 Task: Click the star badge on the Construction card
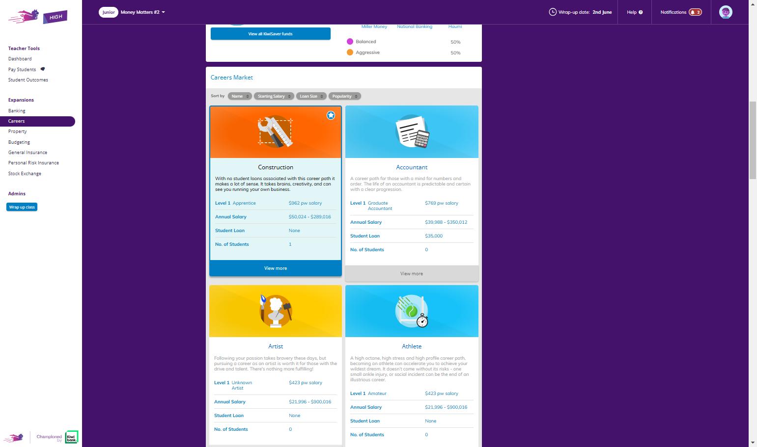(x=331, y=115)
